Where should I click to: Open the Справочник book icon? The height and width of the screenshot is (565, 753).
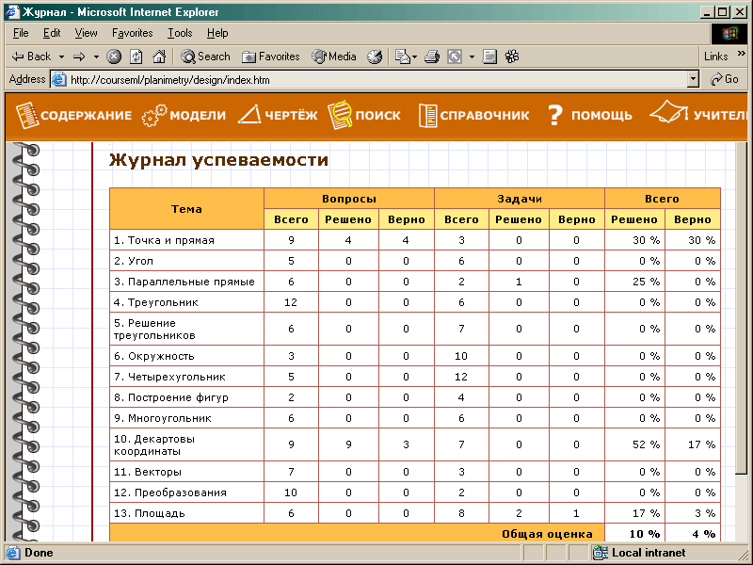427,115
